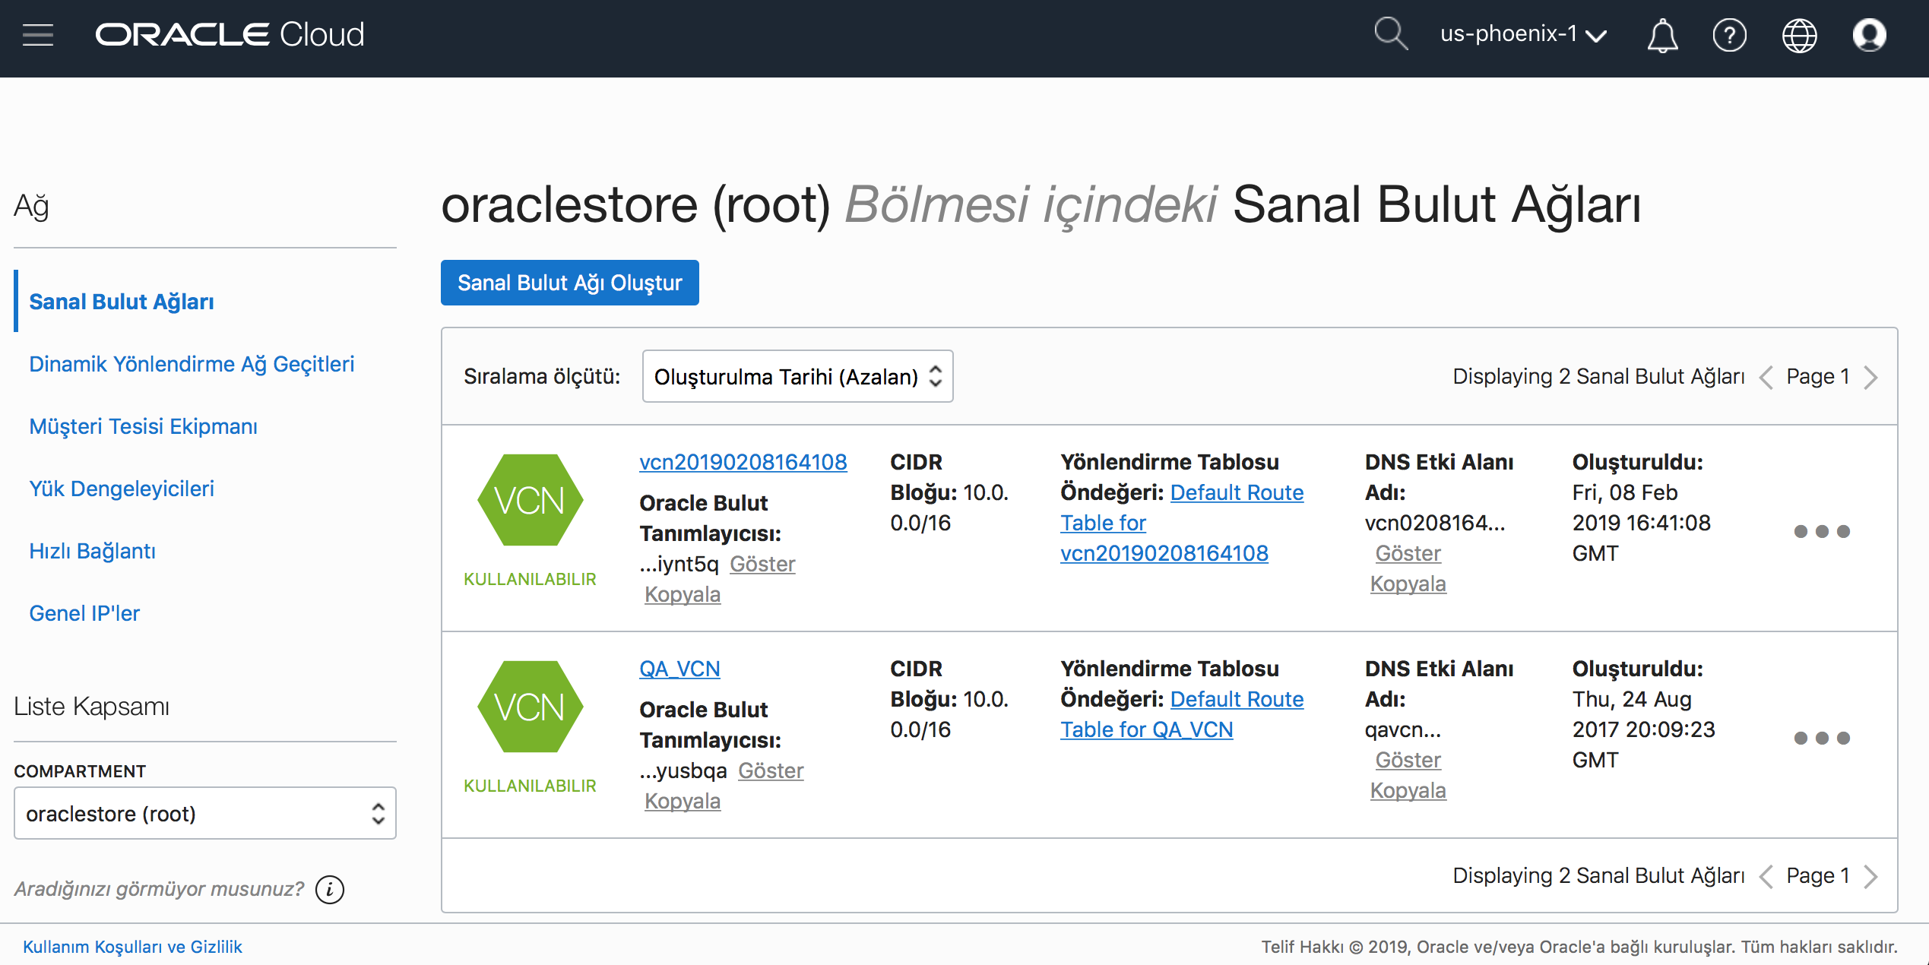Select Yük Dengeleyicileri in the sidebar
Viewport: 1929px width, 965px height.
122,489
